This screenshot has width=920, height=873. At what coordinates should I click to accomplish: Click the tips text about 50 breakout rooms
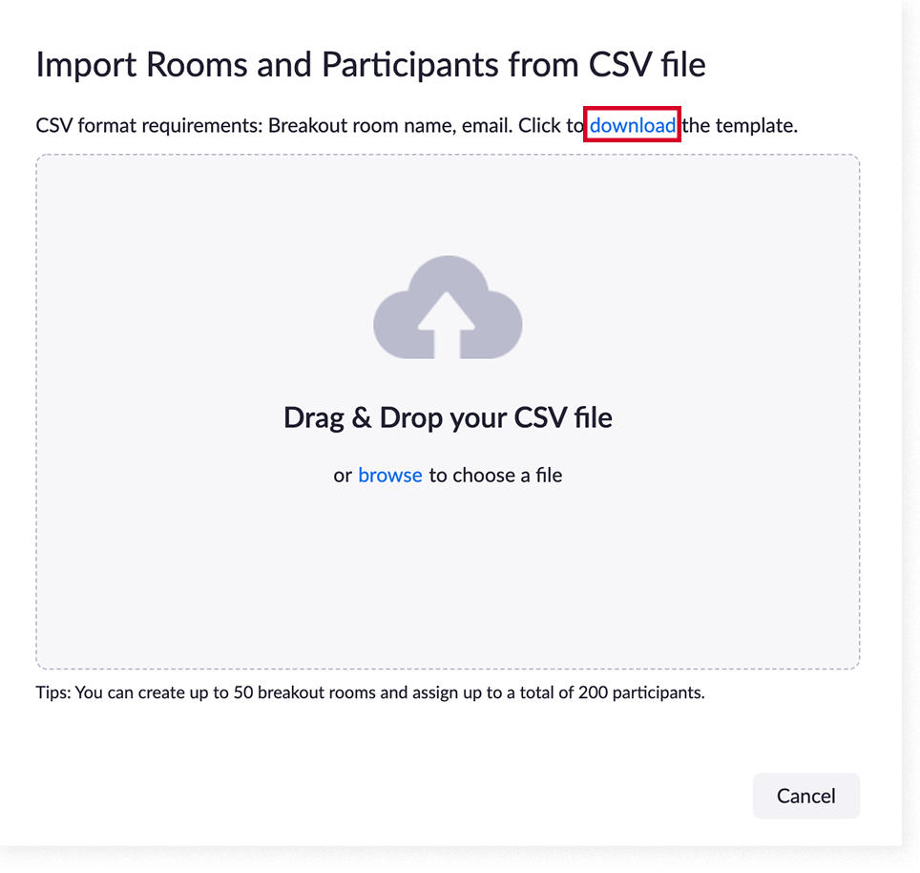pyautogui.click(x=369, y=692)
